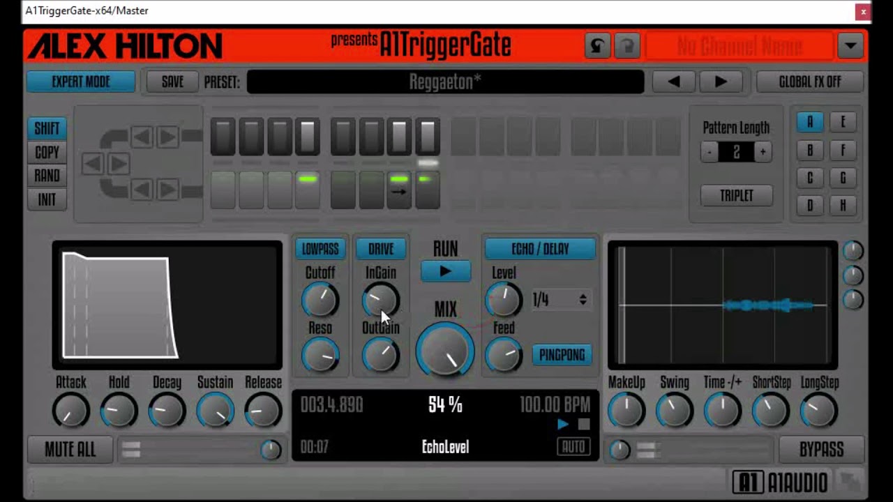This screenshot has width=893, height=502.
Task: Click the shift-all-right arrow icon
Action: point(119,164)
